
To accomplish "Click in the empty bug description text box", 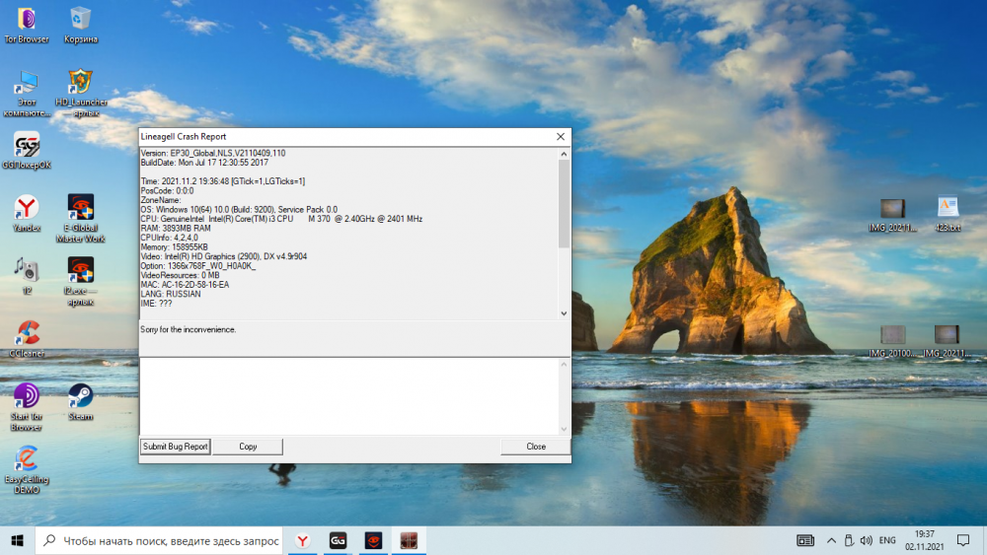I will pyautogui.click(x=348, y=395).
